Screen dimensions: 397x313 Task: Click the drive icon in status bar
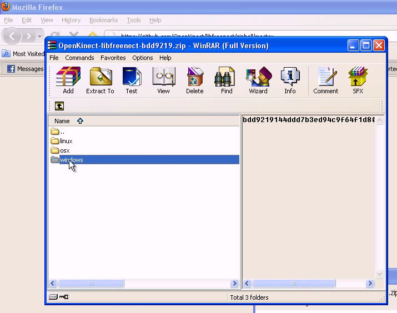pyautogui.click(x=53, y=297)
